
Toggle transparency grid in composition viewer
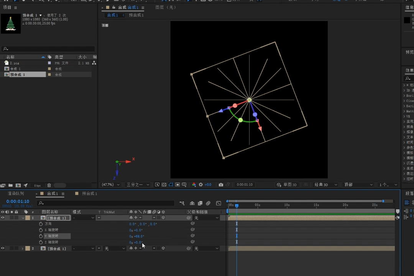point(164,185)
